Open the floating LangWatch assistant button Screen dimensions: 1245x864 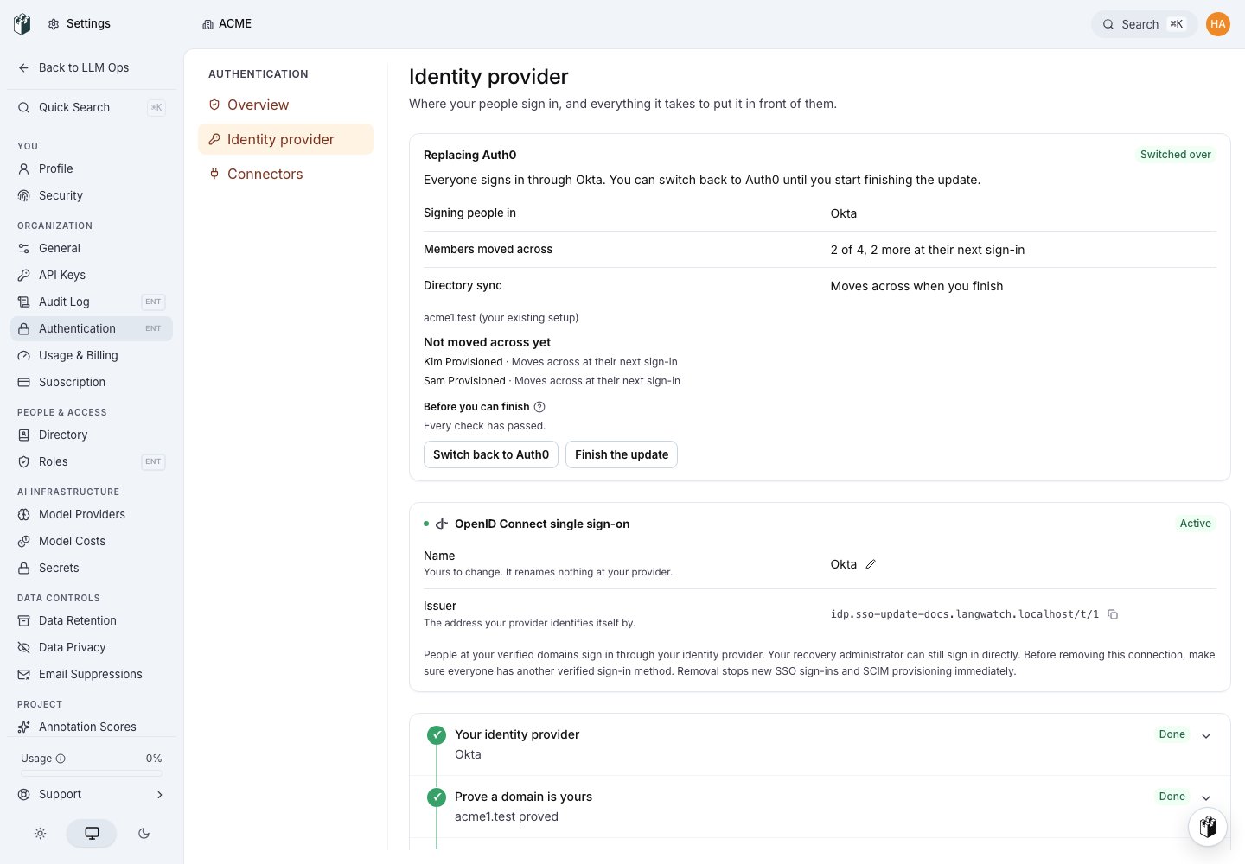1208,827
